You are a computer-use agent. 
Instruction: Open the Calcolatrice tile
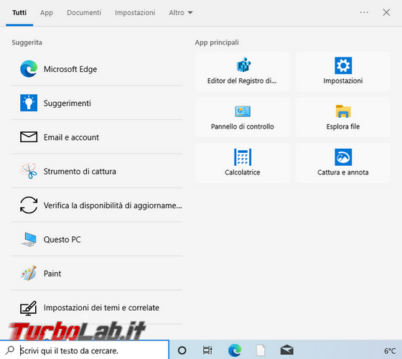[243, 163]
